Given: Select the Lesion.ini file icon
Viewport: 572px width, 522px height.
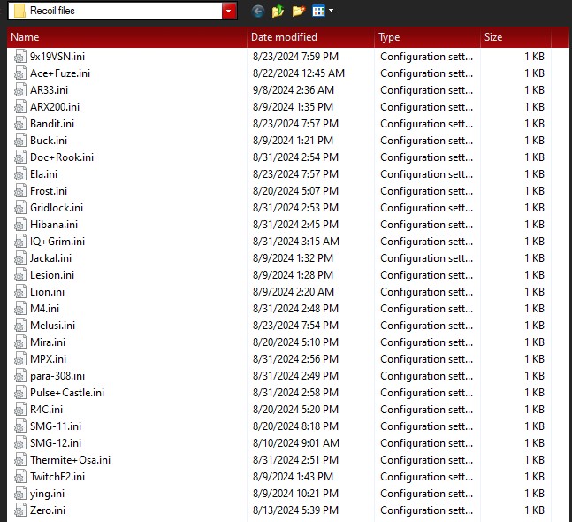Looking at the screenshot, I should (20, 274).
